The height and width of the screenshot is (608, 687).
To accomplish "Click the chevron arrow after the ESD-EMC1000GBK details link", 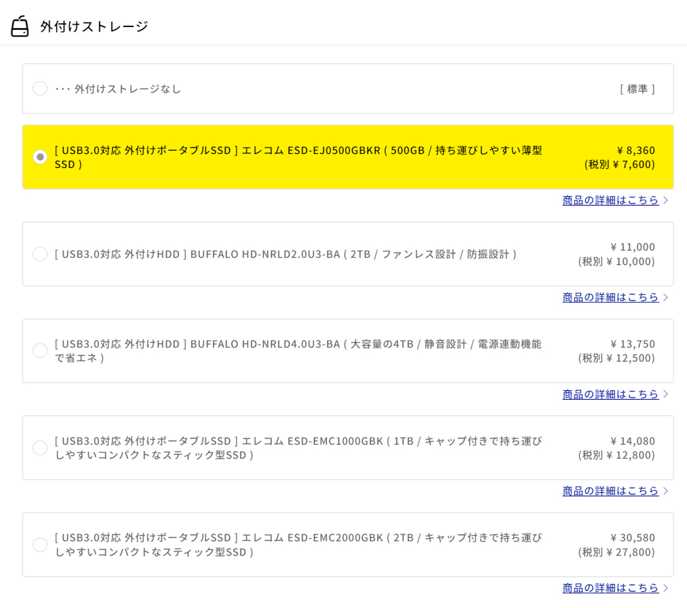I will tap(665, 491).
